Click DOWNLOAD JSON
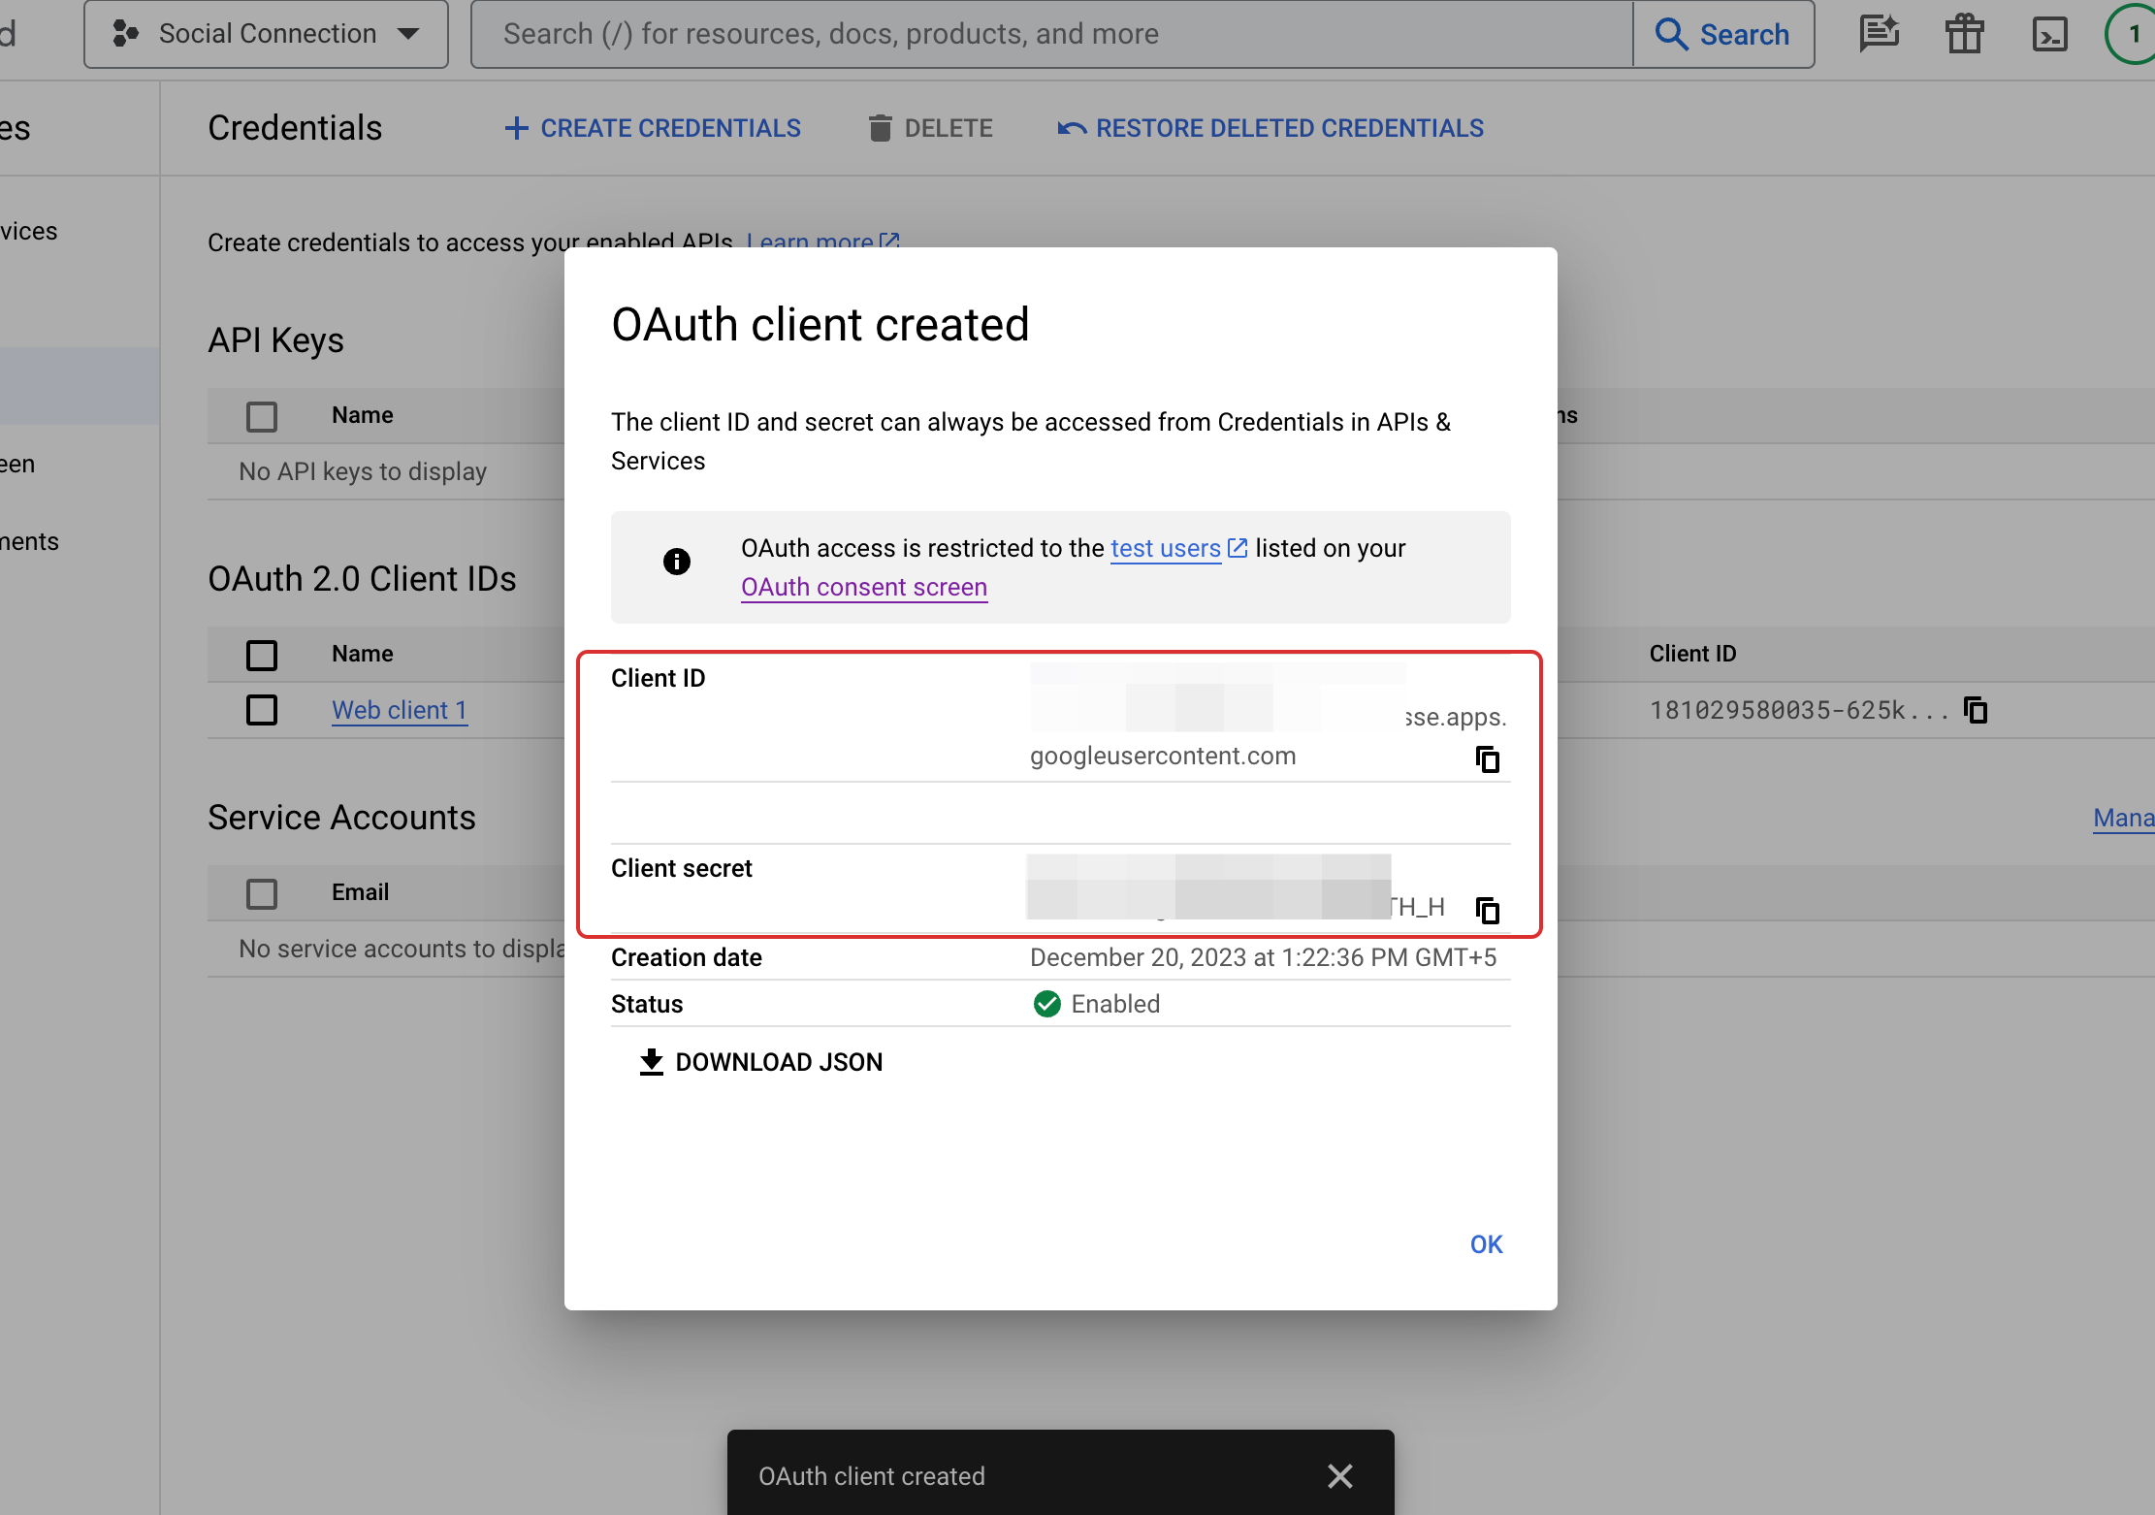Screen dimensions: 2155x1515 tap(760, 1062)
